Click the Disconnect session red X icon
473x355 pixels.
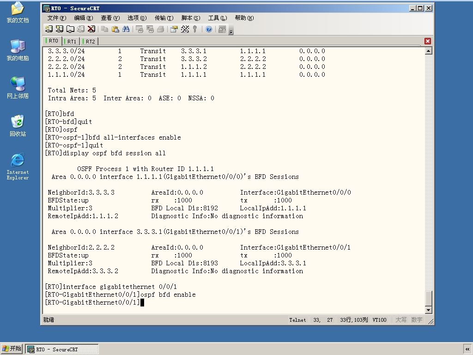[91, 29]
